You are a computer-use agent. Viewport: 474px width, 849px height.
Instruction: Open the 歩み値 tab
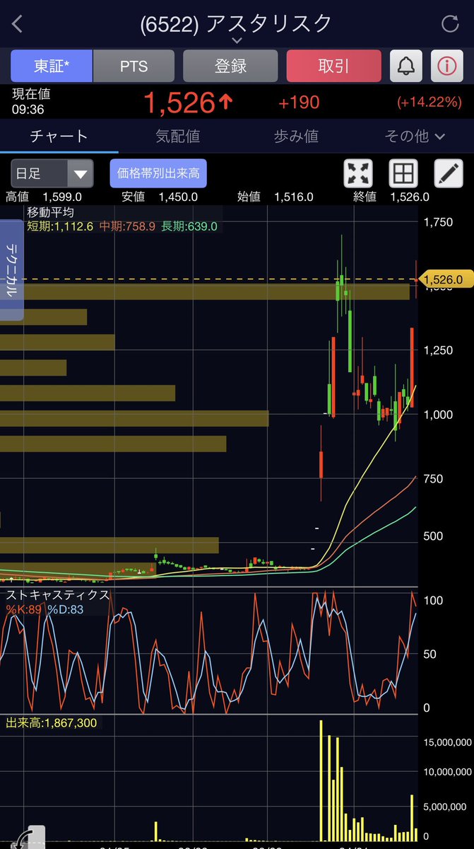pyautogui.click(x=297, y=137)
